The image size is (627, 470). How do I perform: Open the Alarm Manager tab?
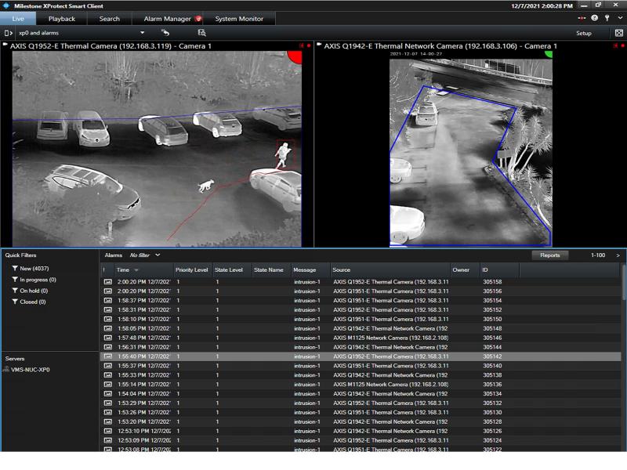(x=168, y=19)
